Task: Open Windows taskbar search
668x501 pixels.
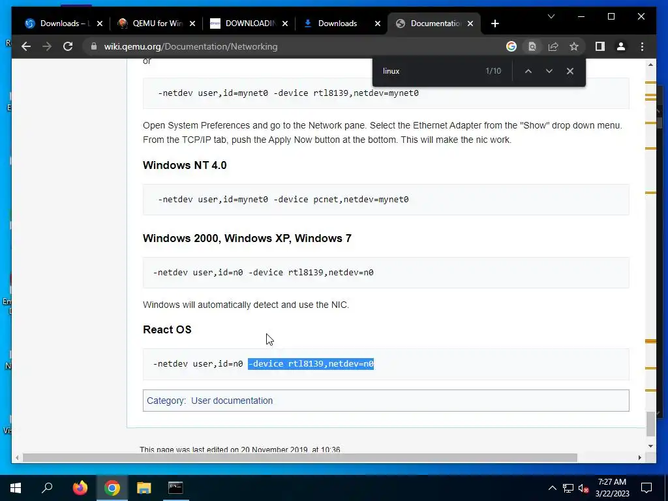Action: tap(47, 488)
